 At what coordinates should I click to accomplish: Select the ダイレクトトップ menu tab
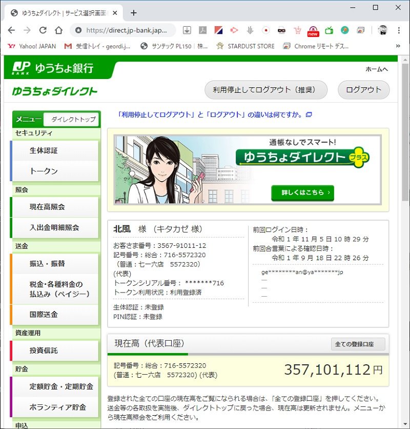point(71,119)
